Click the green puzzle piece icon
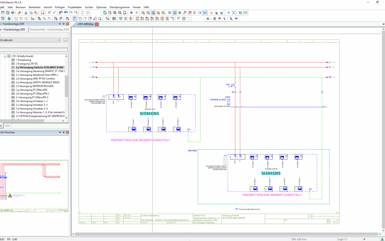 coord(9,19)
